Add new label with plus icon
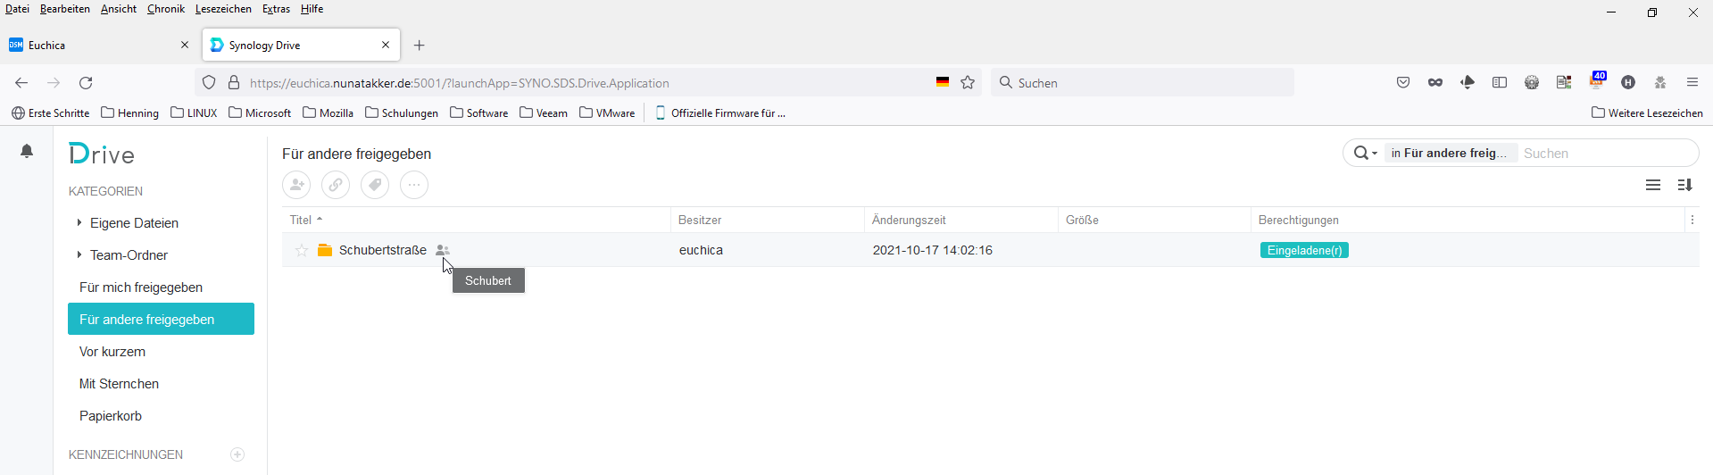 point(237,454)
